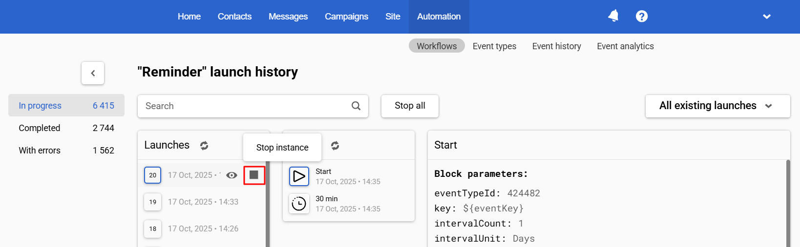Click the "Reminder" launch history heading
800x247 pixels.
coord(217,72)
